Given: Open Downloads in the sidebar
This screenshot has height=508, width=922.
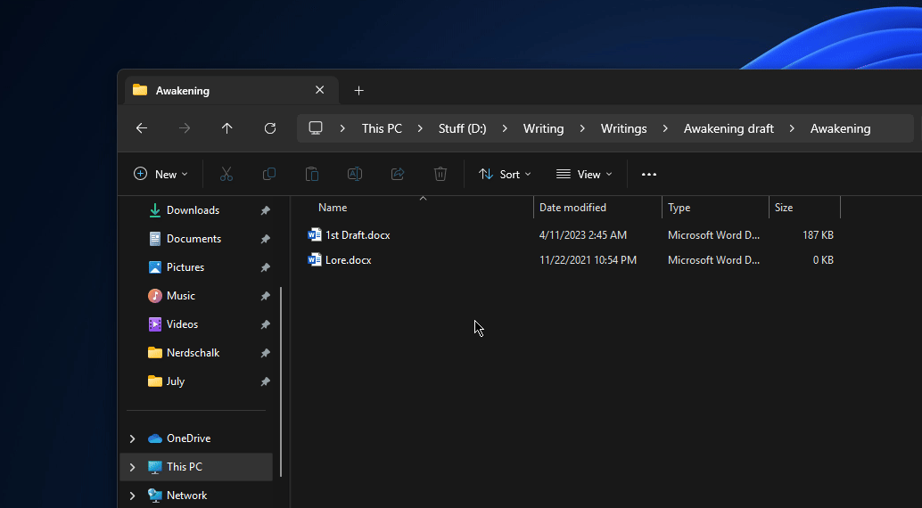Looking at the screenshot, I should [x=193, y=210].
